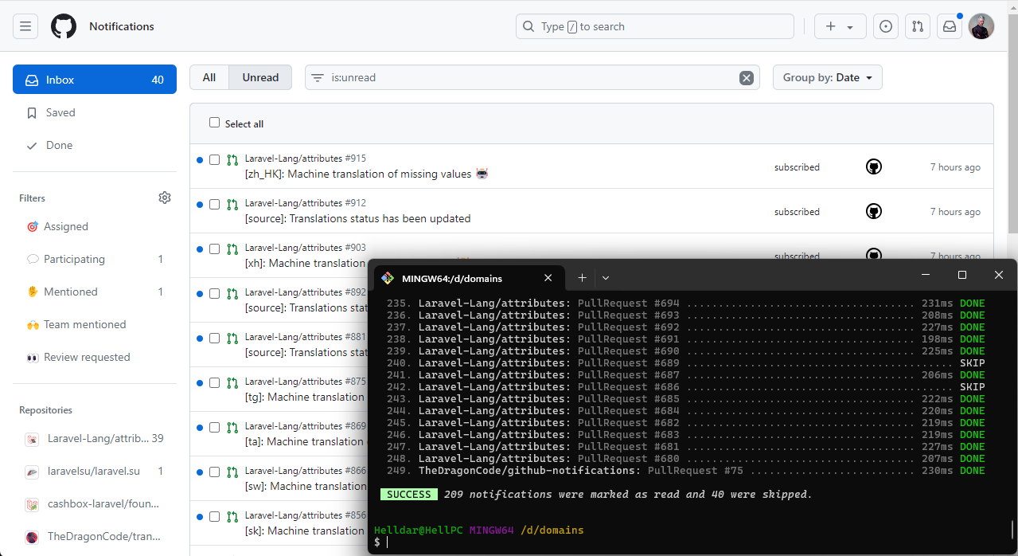Click the laravelsu/laravel.su repository avatar
The width and height of the screenshot is (1018, 556).
[x=32, y=472]
